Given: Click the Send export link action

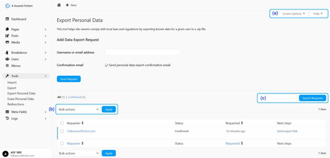Looking at the screenshot, I should pos(287,131).
